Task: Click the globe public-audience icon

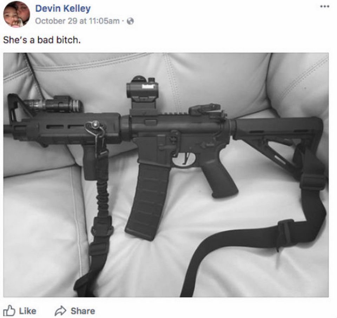Action: click(130, 21)
